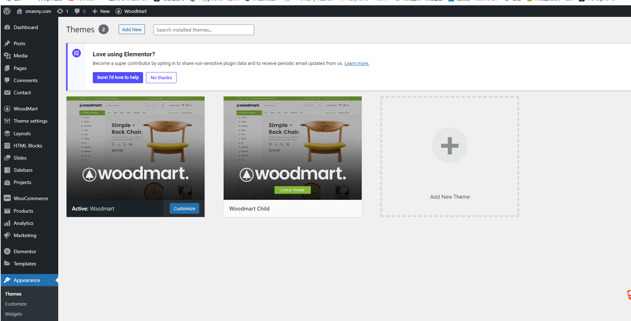
Task: Dismiss with the No thanks button
Action: [x=161, y=77]
